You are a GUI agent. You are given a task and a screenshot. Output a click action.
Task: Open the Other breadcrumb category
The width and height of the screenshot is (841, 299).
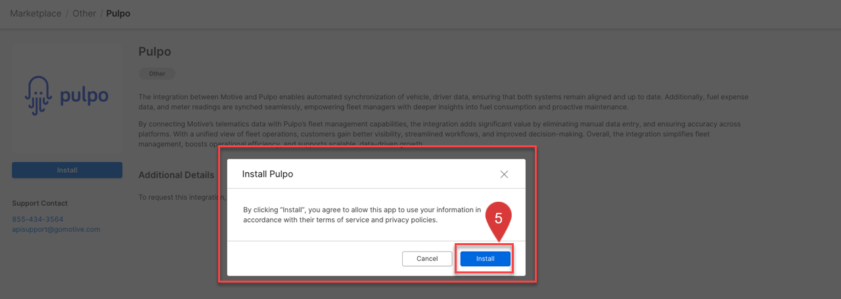pyautogui.click(x=84, y=13)
